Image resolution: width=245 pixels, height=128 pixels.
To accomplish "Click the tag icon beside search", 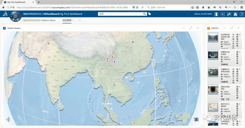I will 150,14.
